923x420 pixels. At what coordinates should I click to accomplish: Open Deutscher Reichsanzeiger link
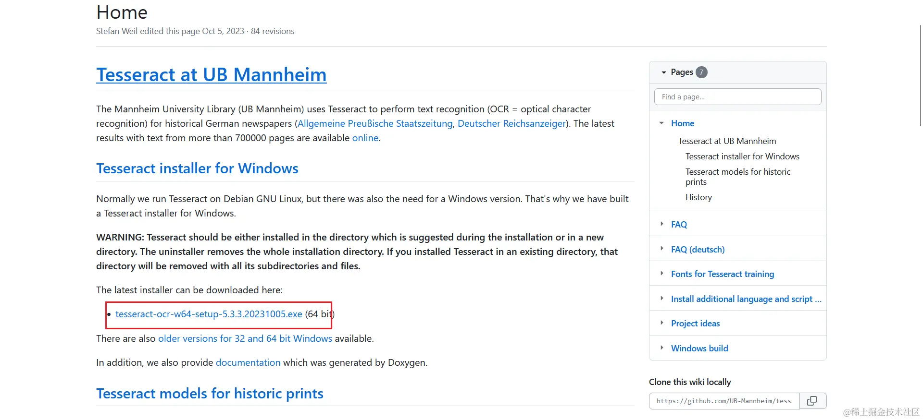tap(511, 123)
